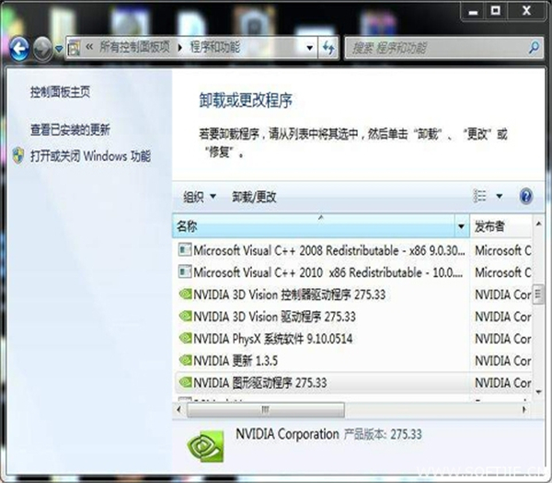Screen dimensions: 552x483
Task: Click the large NVIDIA logo in details pane
Action: [204, 445]
